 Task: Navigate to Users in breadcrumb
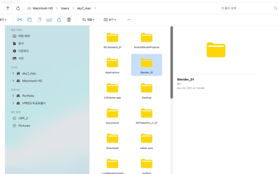point(65,8)
